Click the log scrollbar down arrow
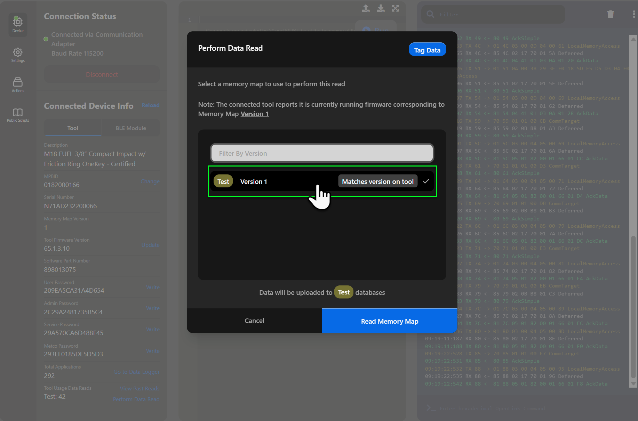The image size is (638, 421). tap(633, 384)
